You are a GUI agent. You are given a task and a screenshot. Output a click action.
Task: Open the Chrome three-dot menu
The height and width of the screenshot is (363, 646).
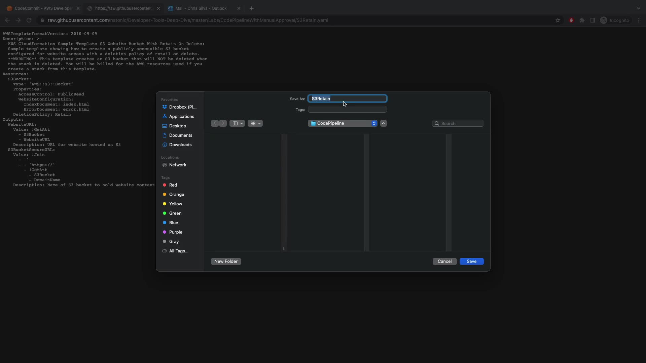tap(639, 20)
